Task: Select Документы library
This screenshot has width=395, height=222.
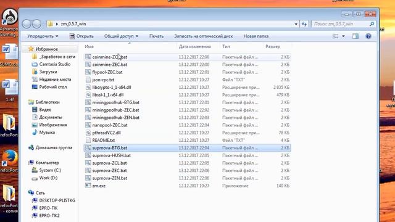Action: click(51, 117)
